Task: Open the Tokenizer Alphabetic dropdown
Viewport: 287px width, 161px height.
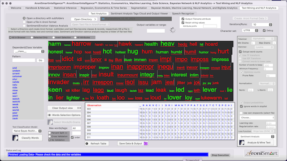Action: (x=263, y=39)
